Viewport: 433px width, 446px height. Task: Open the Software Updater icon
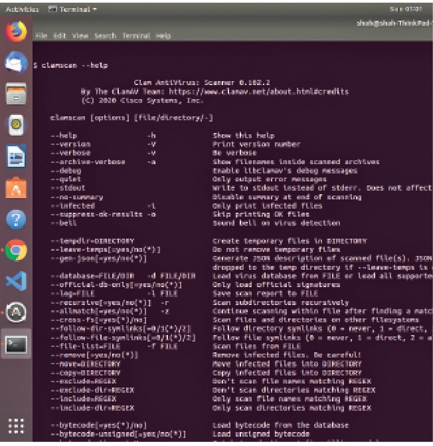[16, 312]
